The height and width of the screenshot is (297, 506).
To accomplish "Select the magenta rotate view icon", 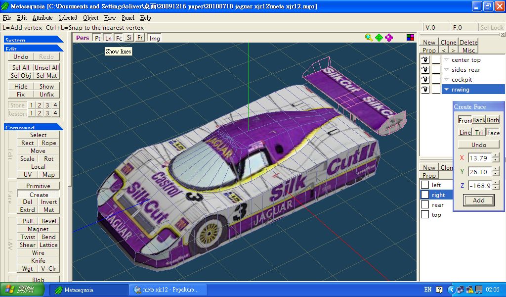I will coord(389,38).
